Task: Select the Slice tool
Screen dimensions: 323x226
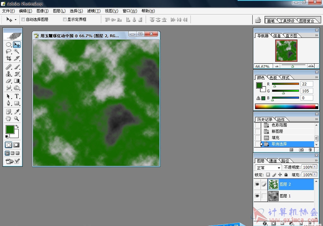Action: 17,58
